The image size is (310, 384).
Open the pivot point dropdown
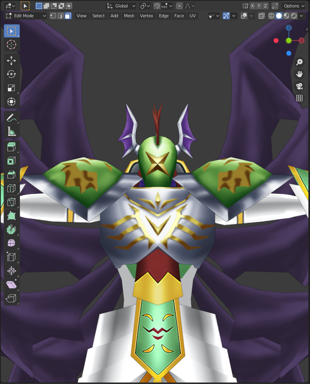coord(145,6)
